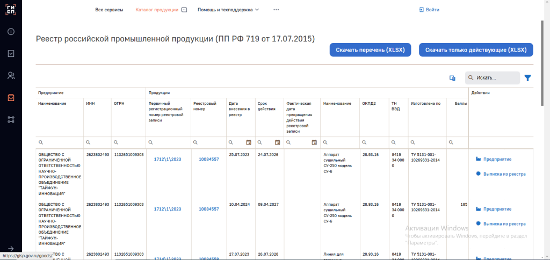Click search icon in ОГРН filter
The height and width of the screenshot is (260, 550).
[x=116, y=142]
